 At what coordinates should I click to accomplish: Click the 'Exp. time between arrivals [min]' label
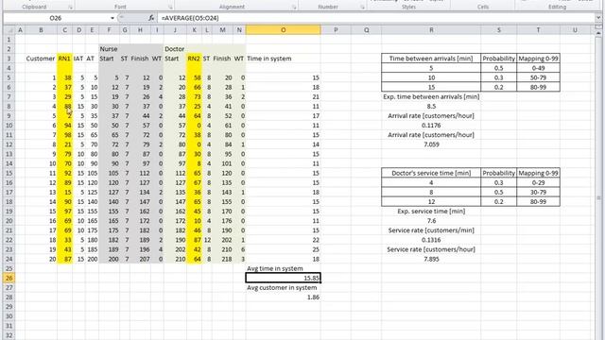(431, 96)
